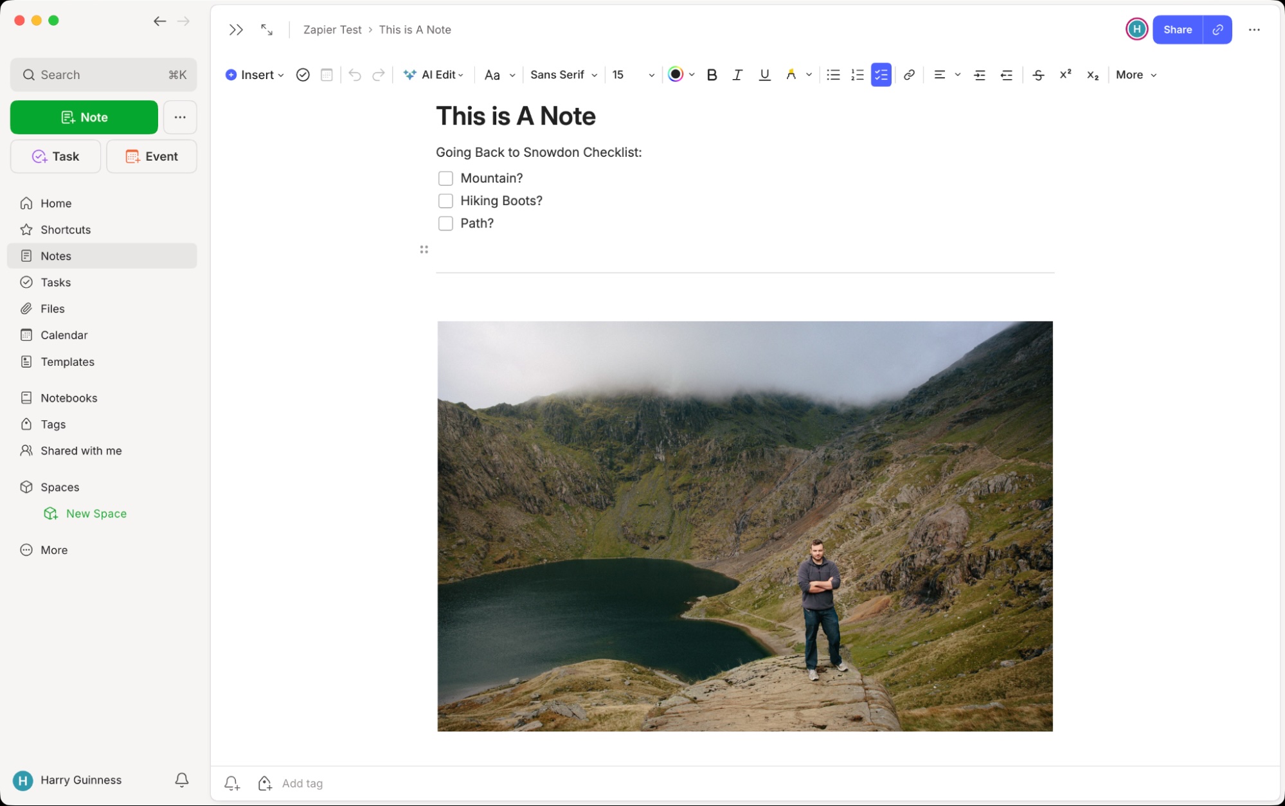This screenshot has width=1285, height=806.
Task: Click the undo icon in the toolbar
Action: pyautogui.click(x=354, y=75)
